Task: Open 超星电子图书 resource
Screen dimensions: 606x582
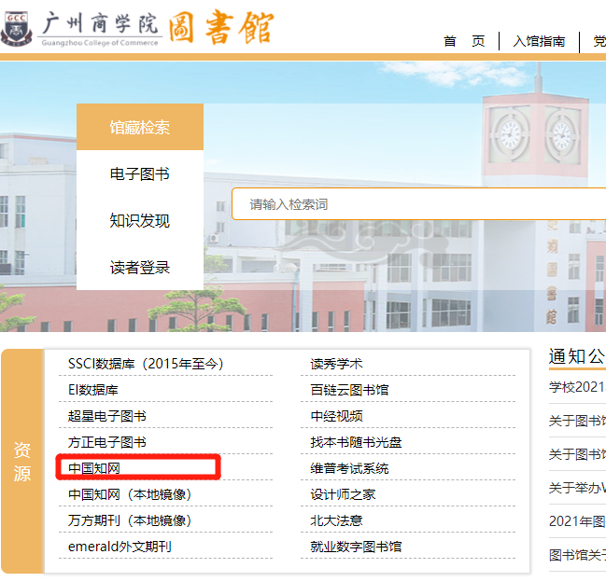Action: pos(107,416)
